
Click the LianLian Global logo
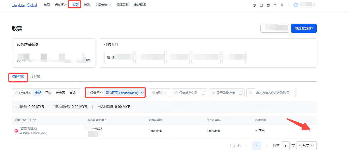pos(24,5)
